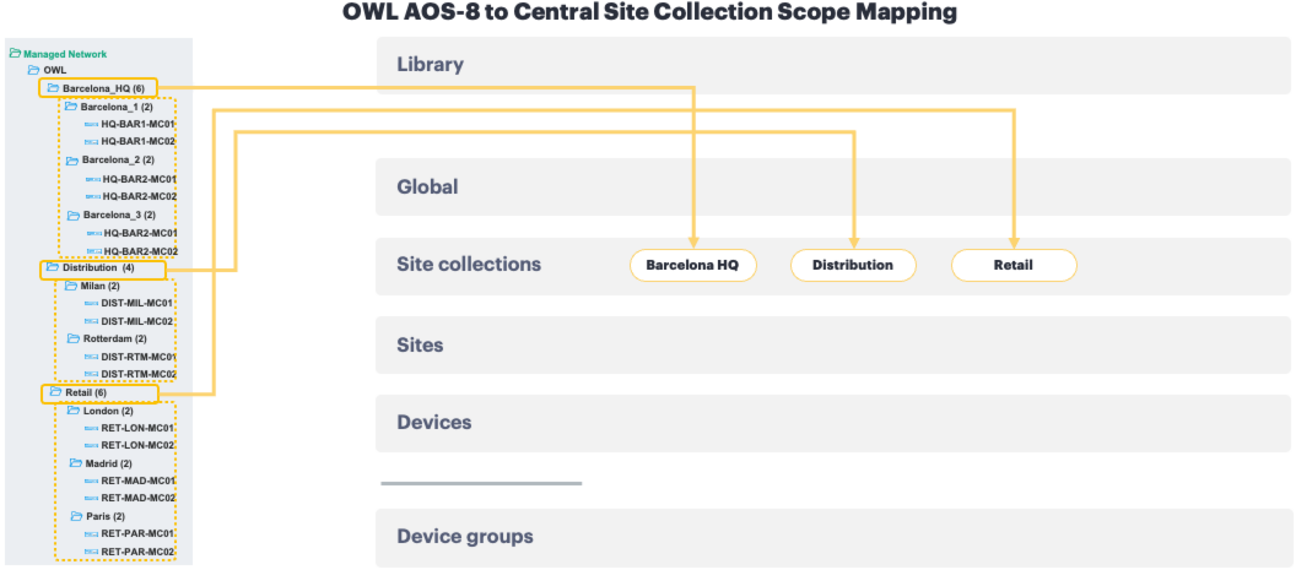Click the Barcelona_HQ (6) folder icon
Viewport: 1296px width, 570px height.
tap(53, 88)
